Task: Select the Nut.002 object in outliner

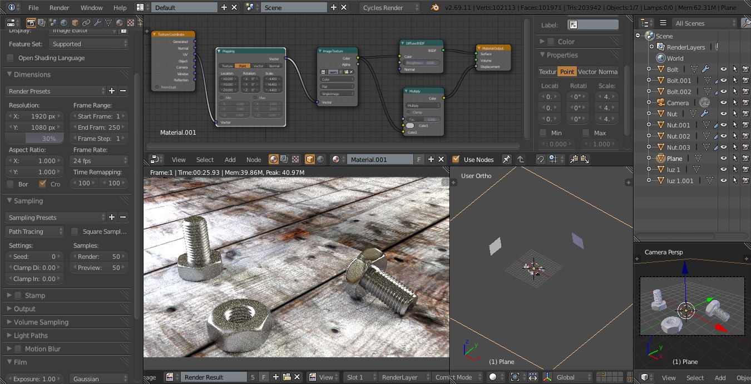Action: click(x=678, y=136)
